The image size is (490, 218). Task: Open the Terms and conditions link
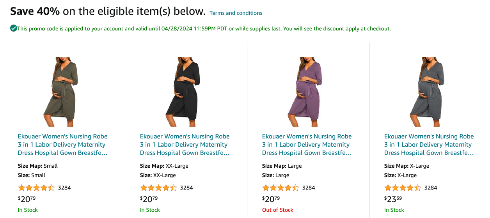click(236, 13)
